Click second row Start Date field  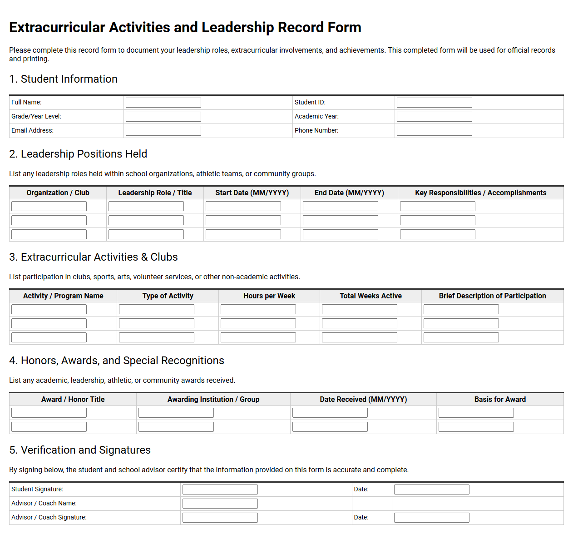[243, 220]
